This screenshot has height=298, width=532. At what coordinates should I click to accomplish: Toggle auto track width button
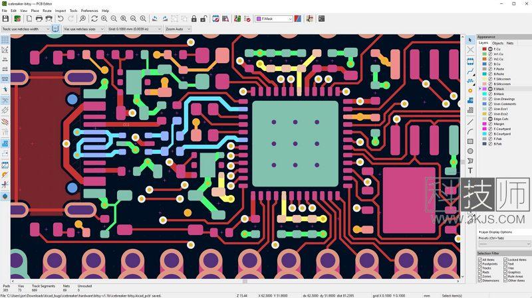(x=55, y=29)
